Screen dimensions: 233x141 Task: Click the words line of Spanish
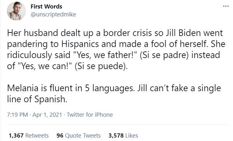(x=37, y=99)
